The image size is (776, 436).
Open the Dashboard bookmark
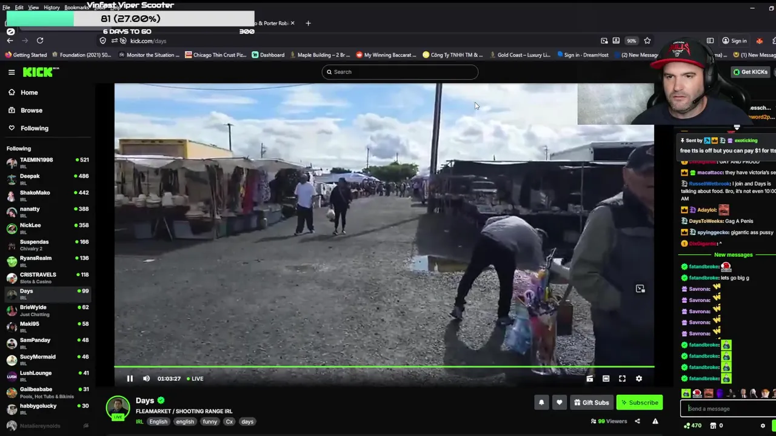coord(268,55)
